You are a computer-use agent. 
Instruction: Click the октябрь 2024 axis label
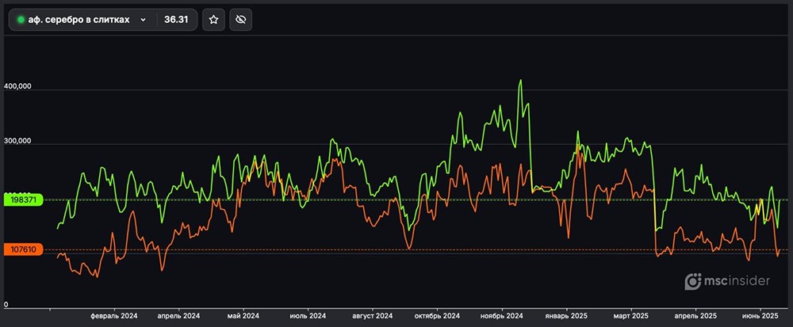coord(436,316)
